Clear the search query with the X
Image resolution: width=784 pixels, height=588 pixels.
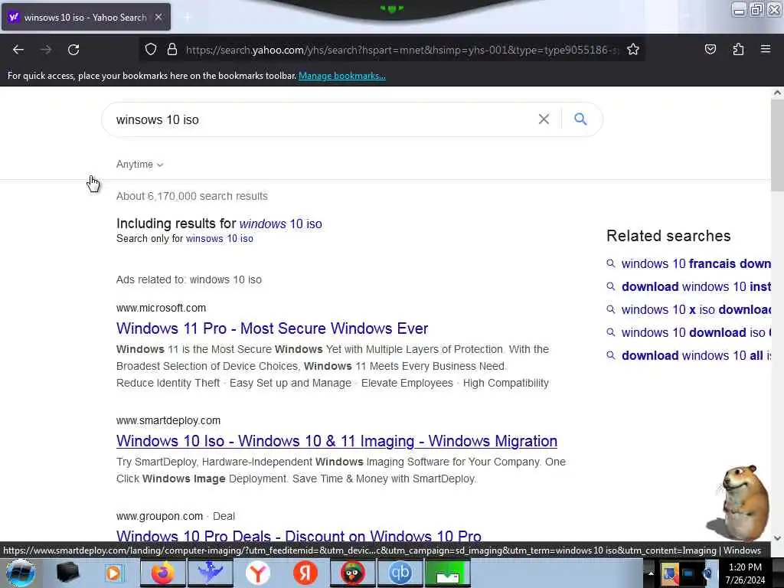tap(544, 119)
